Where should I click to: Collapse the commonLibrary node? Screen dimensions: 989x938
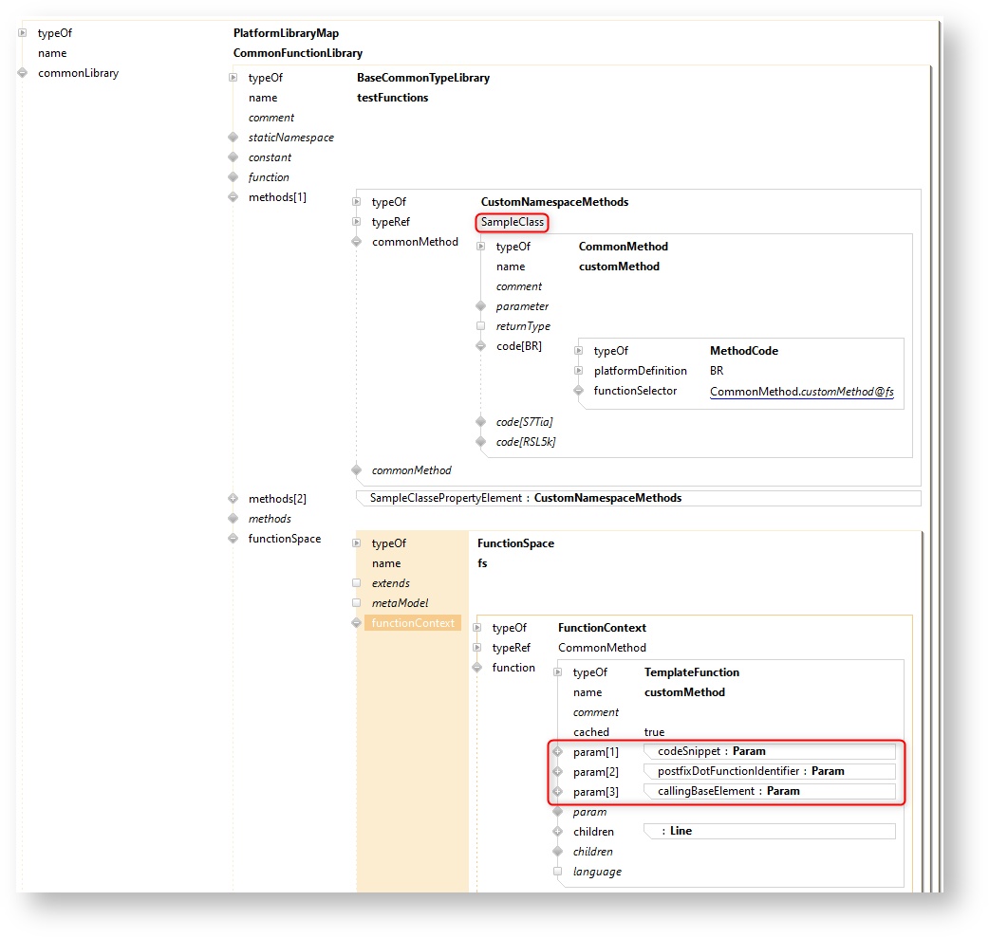tap(23, 73)
